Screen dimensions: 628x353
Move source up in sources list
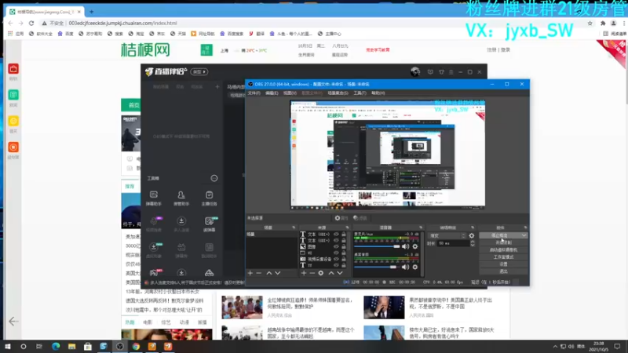coord(331,273)
